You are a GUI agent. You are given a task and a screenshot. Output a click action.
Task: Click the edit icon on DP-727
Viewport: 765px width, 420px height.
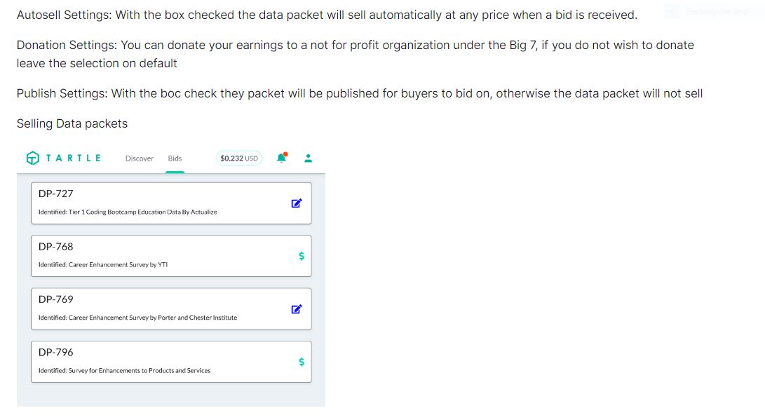pyautogui.click(x=297, y=203)
